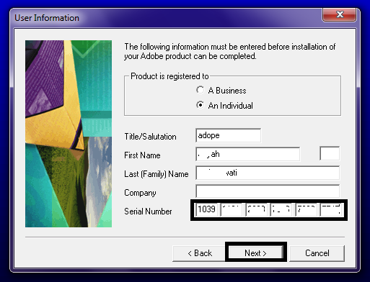The height and width of the screenshot is (282, 370).
Task: Click the User Information title text
Action: (47, 18)
